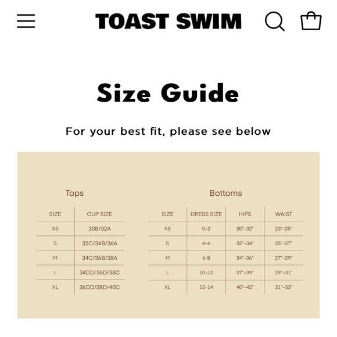This screenshot has width=337, height=337.
Task: Open the shopping bag cart
Action: [x=311, y=21]
